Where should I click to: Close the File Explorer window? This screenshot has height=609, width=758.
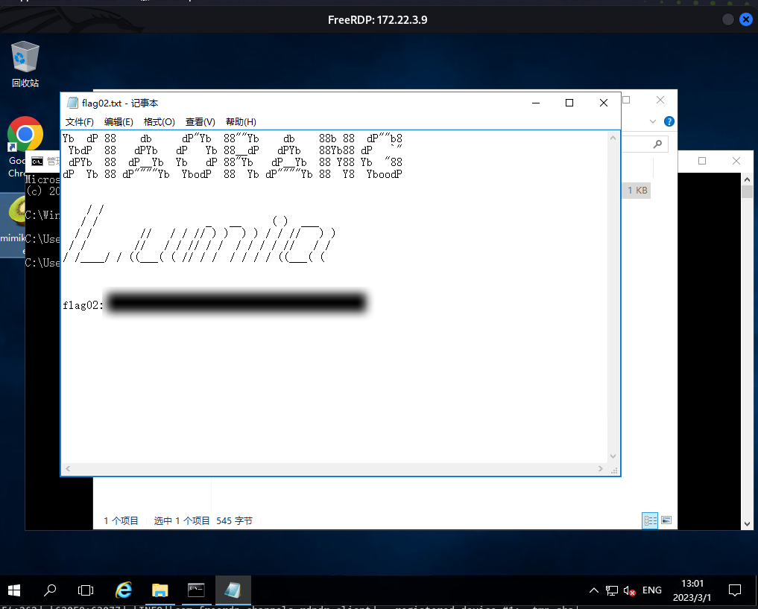tap(660, 100)
